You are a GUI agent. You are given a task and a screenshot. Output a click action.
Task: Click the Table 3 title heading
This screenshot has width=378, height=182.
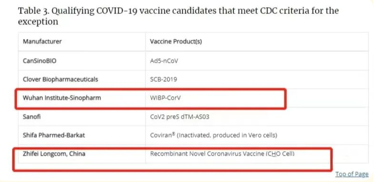(178, 16)
